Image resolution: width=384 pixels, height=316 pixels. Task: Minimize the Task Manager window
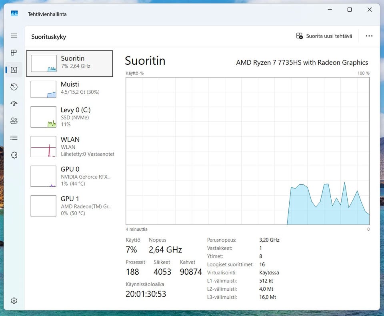click(330, 10)
